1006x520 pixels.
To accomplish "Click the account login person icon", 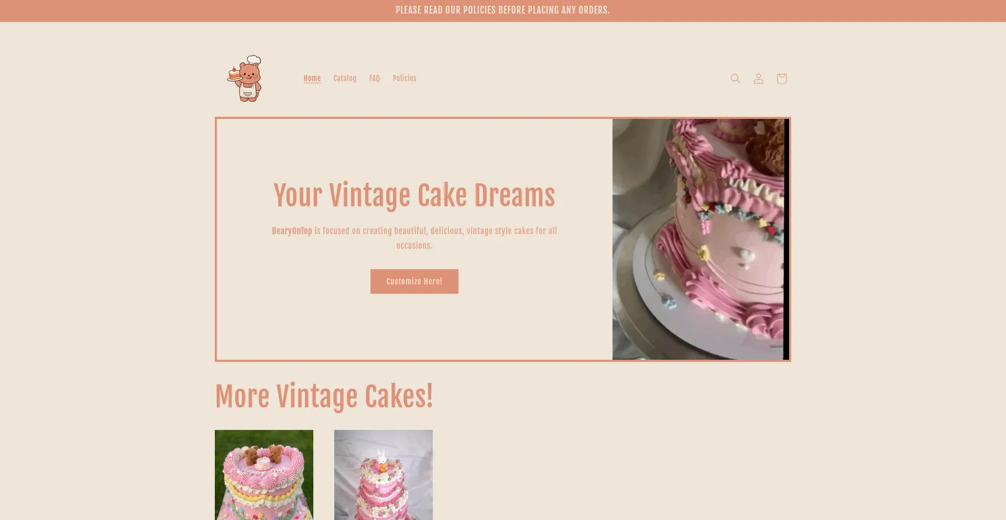I will click(x=758, y=79).
